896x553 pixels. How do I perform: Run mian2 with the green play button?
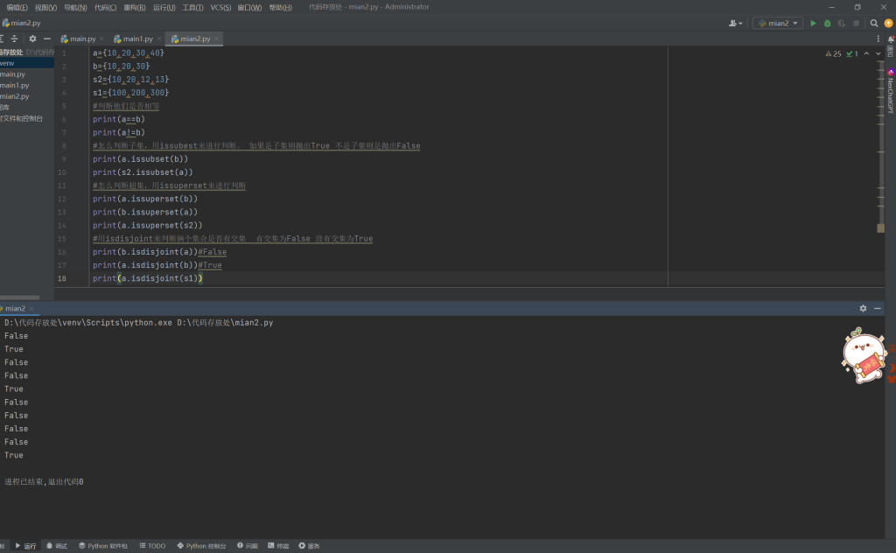point(813,24)
